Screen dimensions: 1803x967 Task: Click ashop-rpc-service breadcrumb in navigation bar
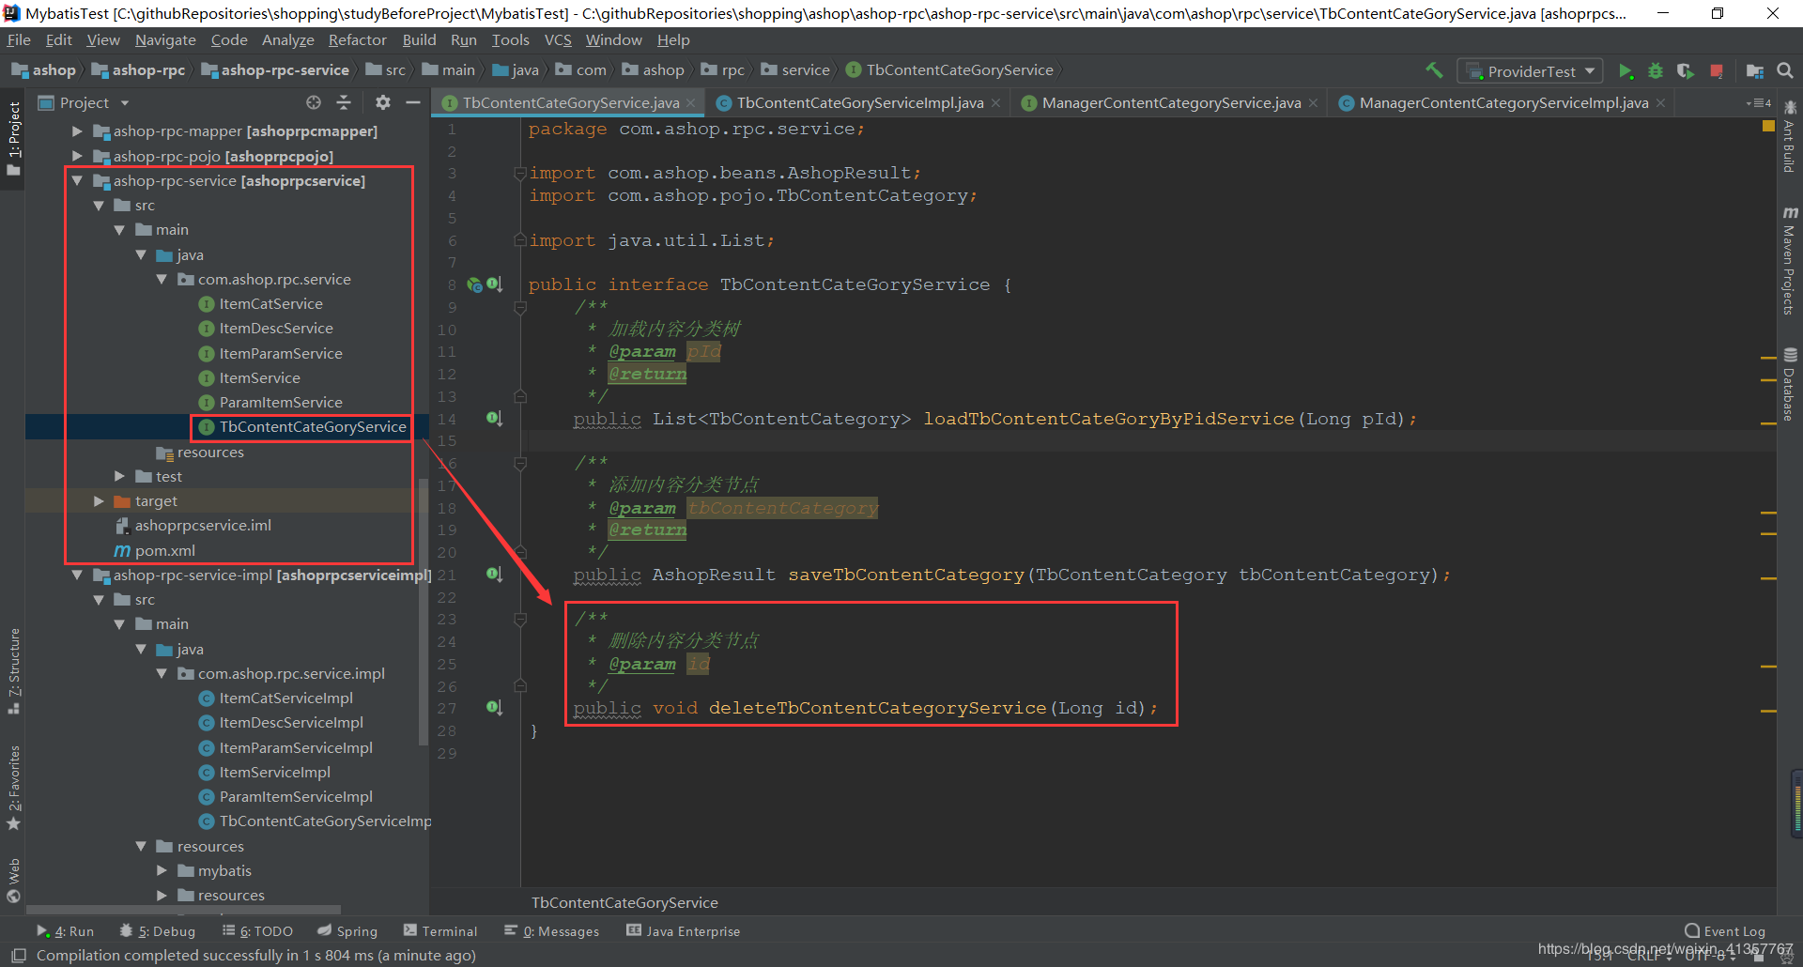(275, 70)
